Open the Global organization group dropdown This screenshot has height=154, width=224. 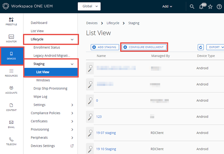pyautogui.click(x=89, y=6)
